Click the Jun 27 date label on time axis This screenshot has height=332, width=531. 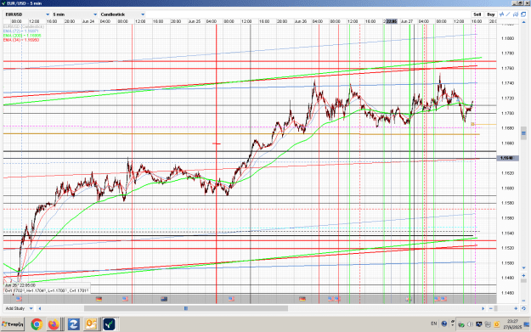coord(406,21)
